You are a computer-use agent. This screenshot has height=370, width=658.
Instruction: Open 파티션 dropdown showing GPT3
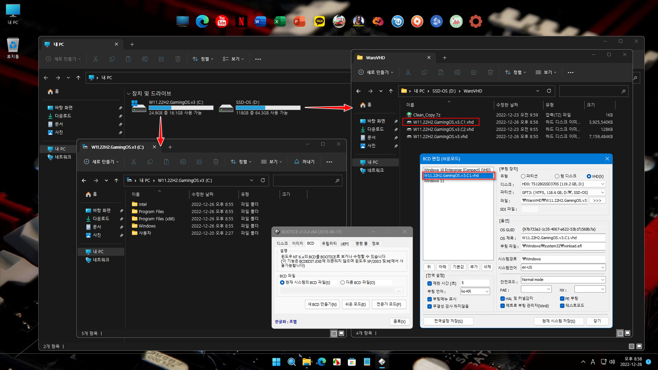[x=563, y=193]
